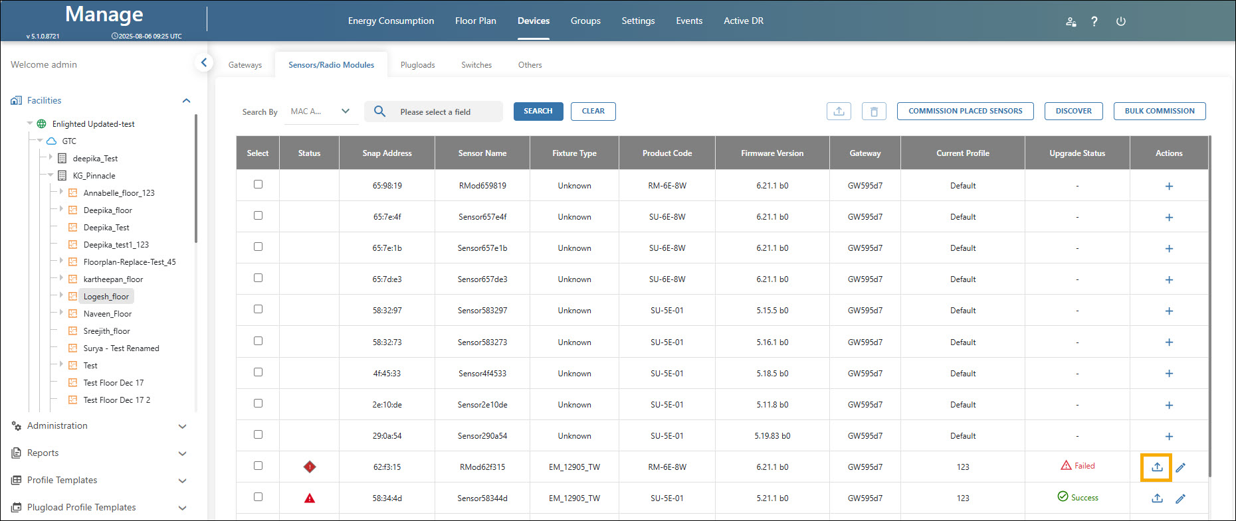
Task: Click the plus icon for Sensor583297
Action: click(x=1169, y=311)
